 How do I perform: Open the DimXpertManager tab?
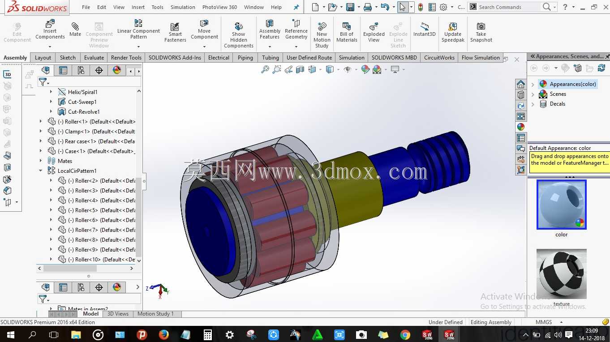tap(99, 70)
